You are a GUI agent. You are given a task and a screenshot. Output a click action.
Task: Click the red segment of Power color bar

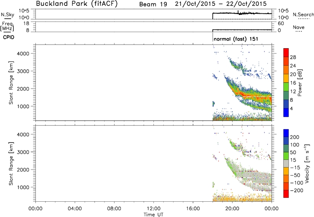point(286,52)
